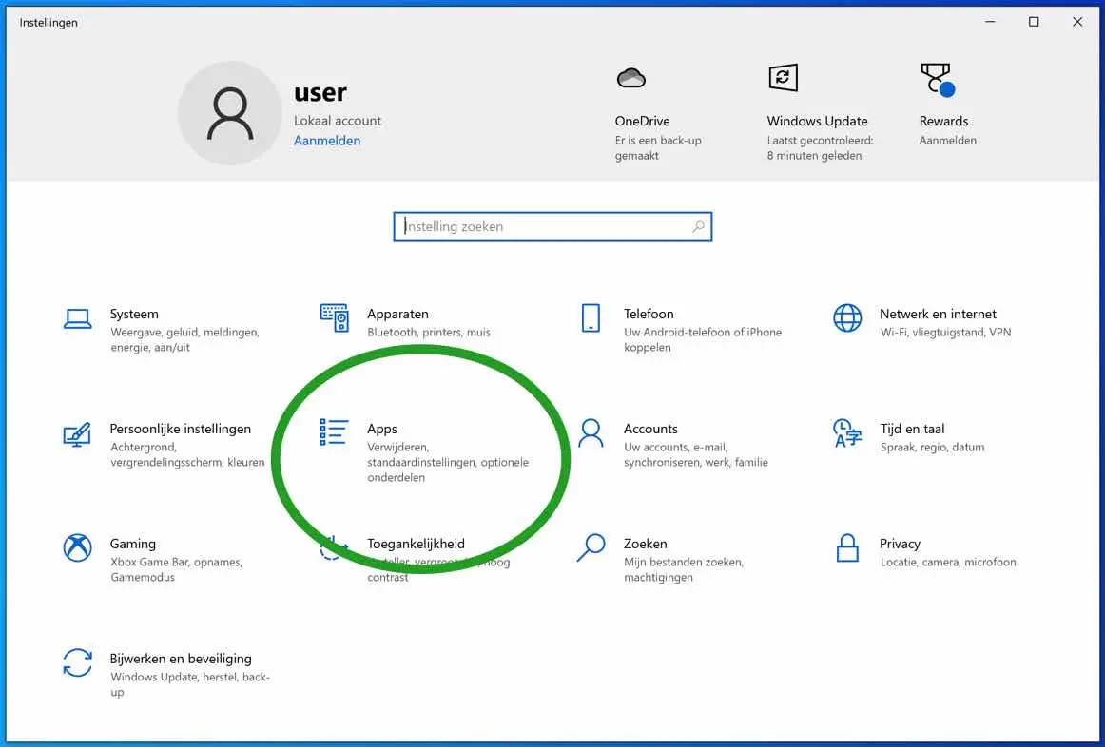Open the Privacy heading text
Image resolution: width=1105 pixels, height=747 pixels.
[x=900, y=544]
